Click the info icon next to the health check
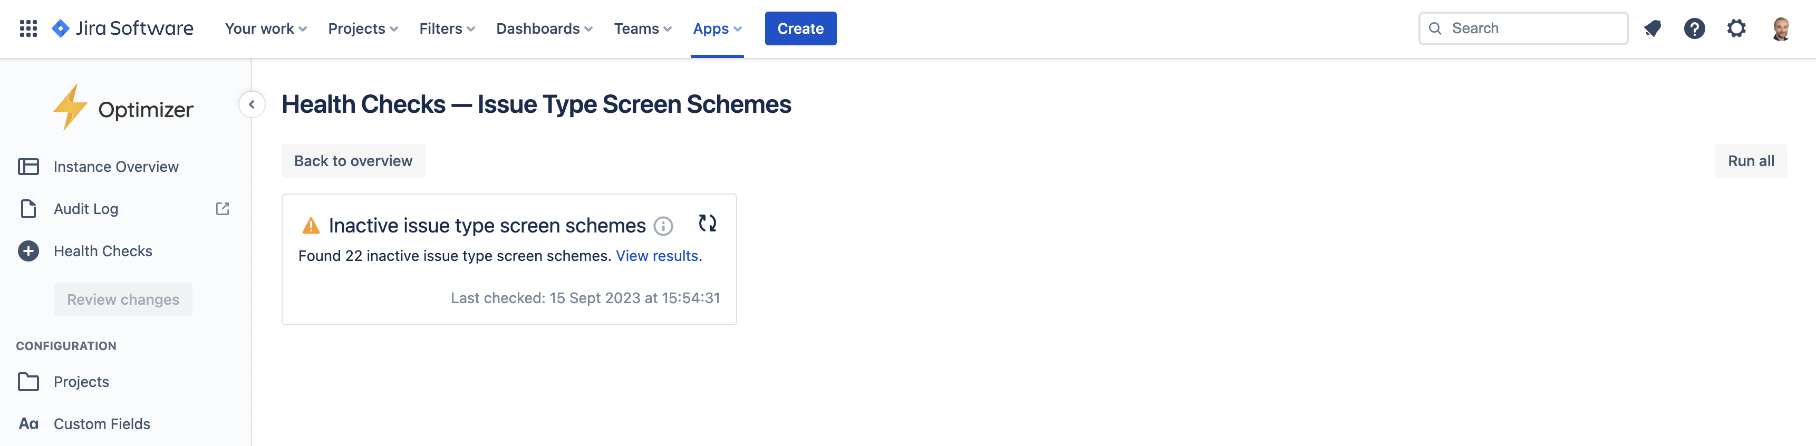Screen dimensions: 1816x446 [663, 227]
